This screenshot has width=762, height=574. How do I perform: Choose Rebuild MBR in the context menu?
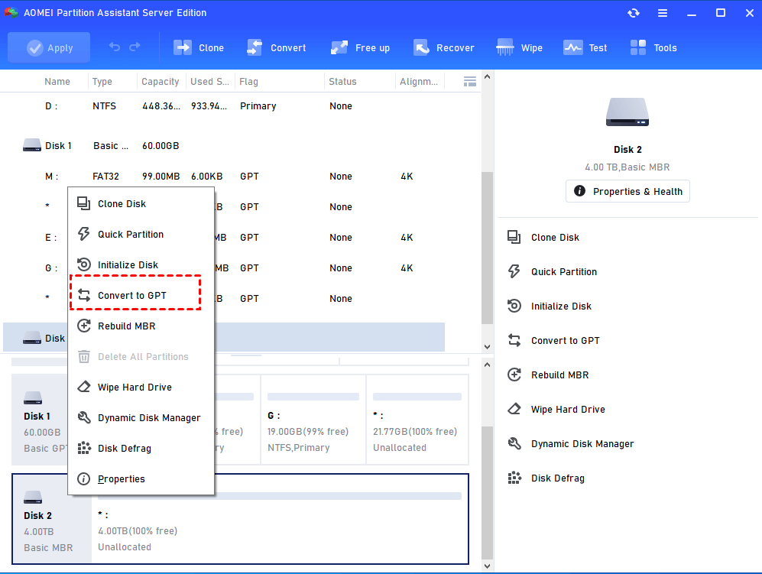point(141,326)
